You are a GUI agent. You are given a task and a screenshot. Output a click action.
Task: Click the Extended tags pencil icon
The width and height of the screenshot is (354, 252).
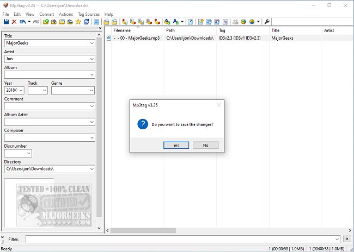tap(190, 22)
